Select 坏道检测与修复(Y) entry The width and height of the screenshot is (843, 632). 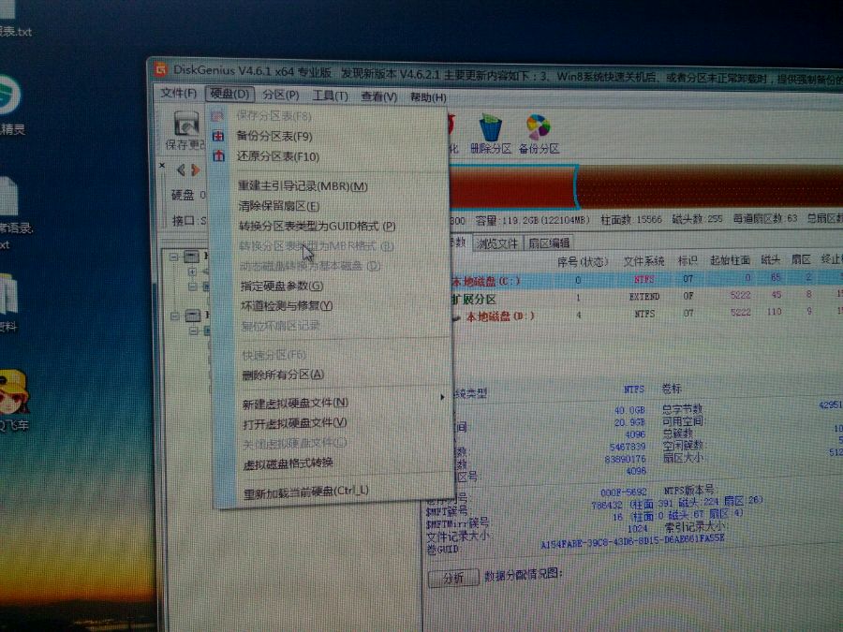(x=288, y=306)
